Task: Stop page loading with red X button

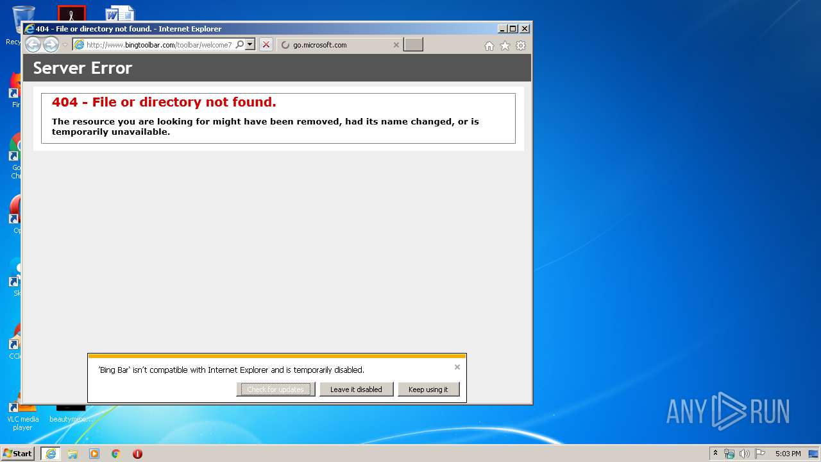Action: [x=266, y=45]
